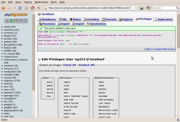
Task: Open the File menu
Action: point(3,2)
